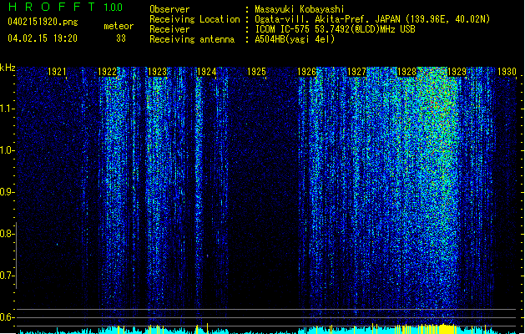Click the 1923 time marker
The image size is (525, 334).
click(x=157, y=72)
